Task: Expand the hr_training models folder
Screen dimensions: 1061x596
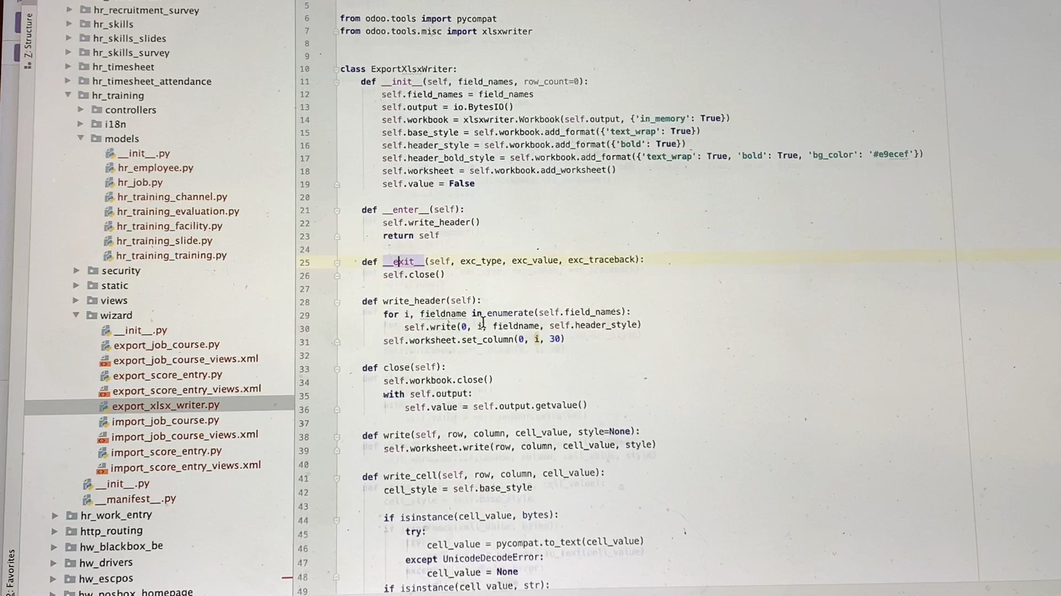Action: point(78,139)
